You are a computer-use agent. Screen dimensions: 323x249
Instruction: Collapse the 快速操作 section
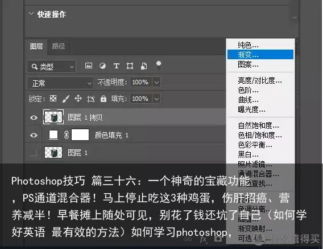[x=31, y=14]
